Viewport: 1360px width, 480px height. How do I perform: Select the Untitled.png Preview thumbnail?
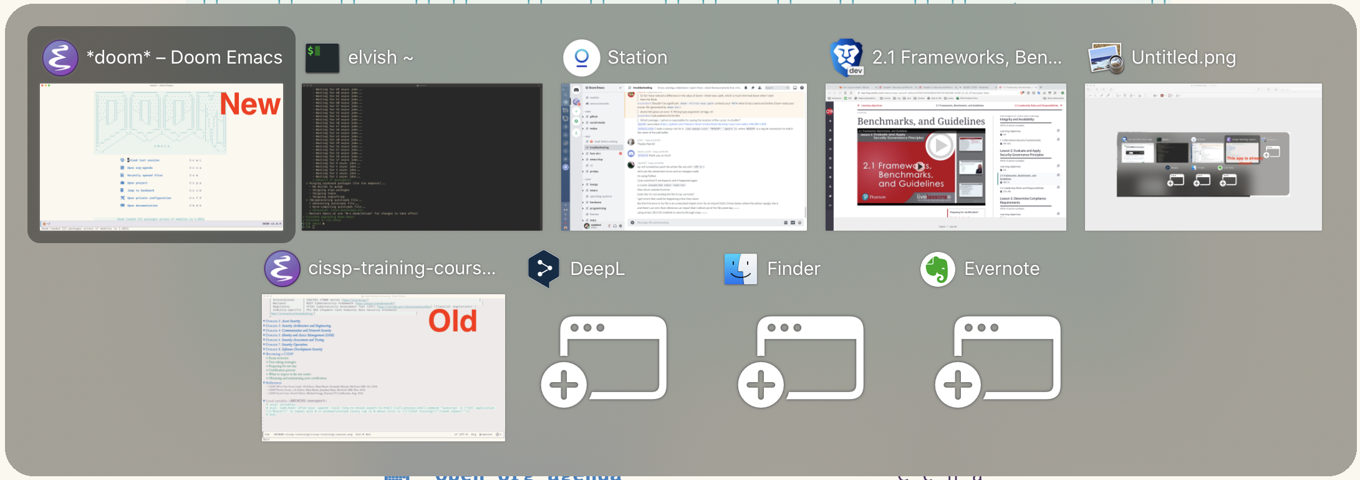pyautogui.click(x=1203, y=157)
